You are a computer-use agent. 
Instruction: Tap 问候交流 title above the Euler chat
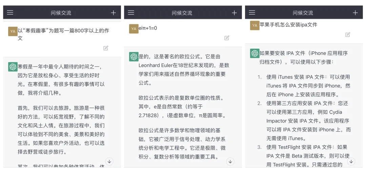coord(182,13)
